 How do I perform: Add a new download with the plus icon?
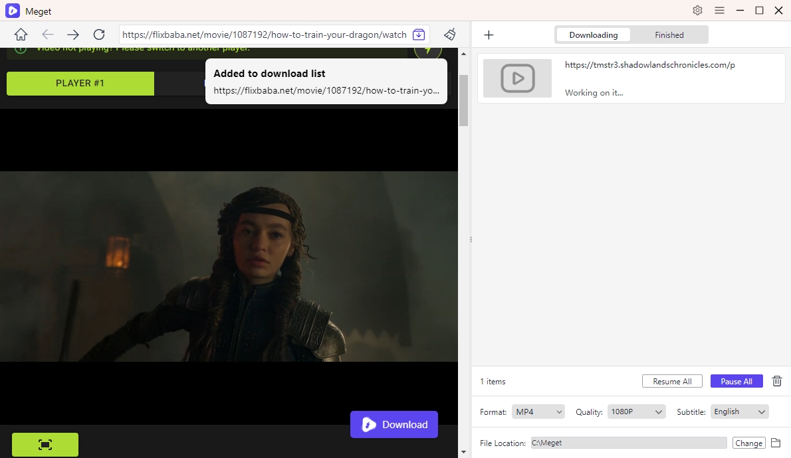click(x=489, y=35)
